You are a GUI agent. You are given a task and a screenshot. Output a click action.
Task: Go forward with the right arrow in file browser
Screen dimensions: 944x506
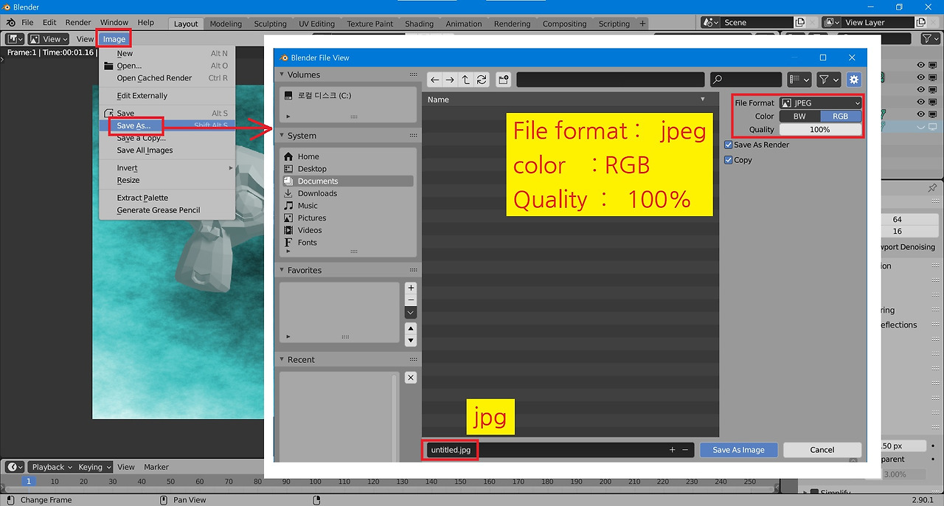tap(450, 80)
